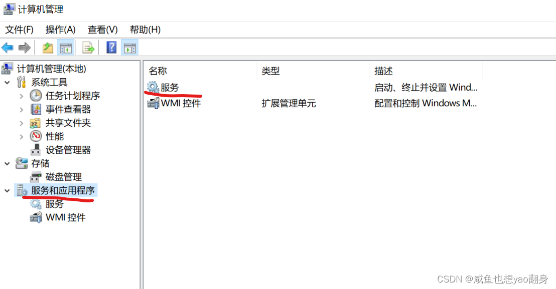Image resolution: width=556 pixels, height=289 pixels.
Task: Select the 服务 row name in list
Action: (x=170, y=87)
